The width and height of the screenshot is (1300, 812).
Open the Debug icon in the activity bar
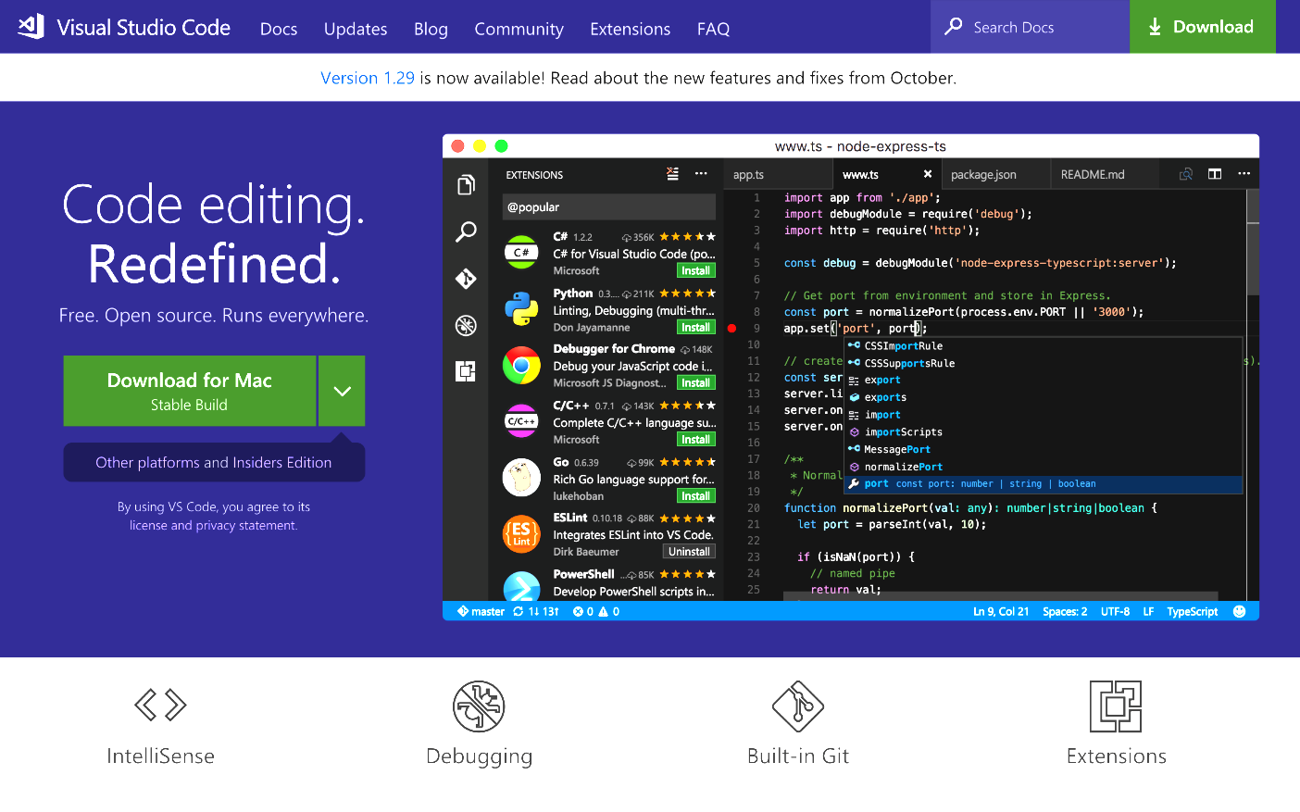tap(466, 325)
